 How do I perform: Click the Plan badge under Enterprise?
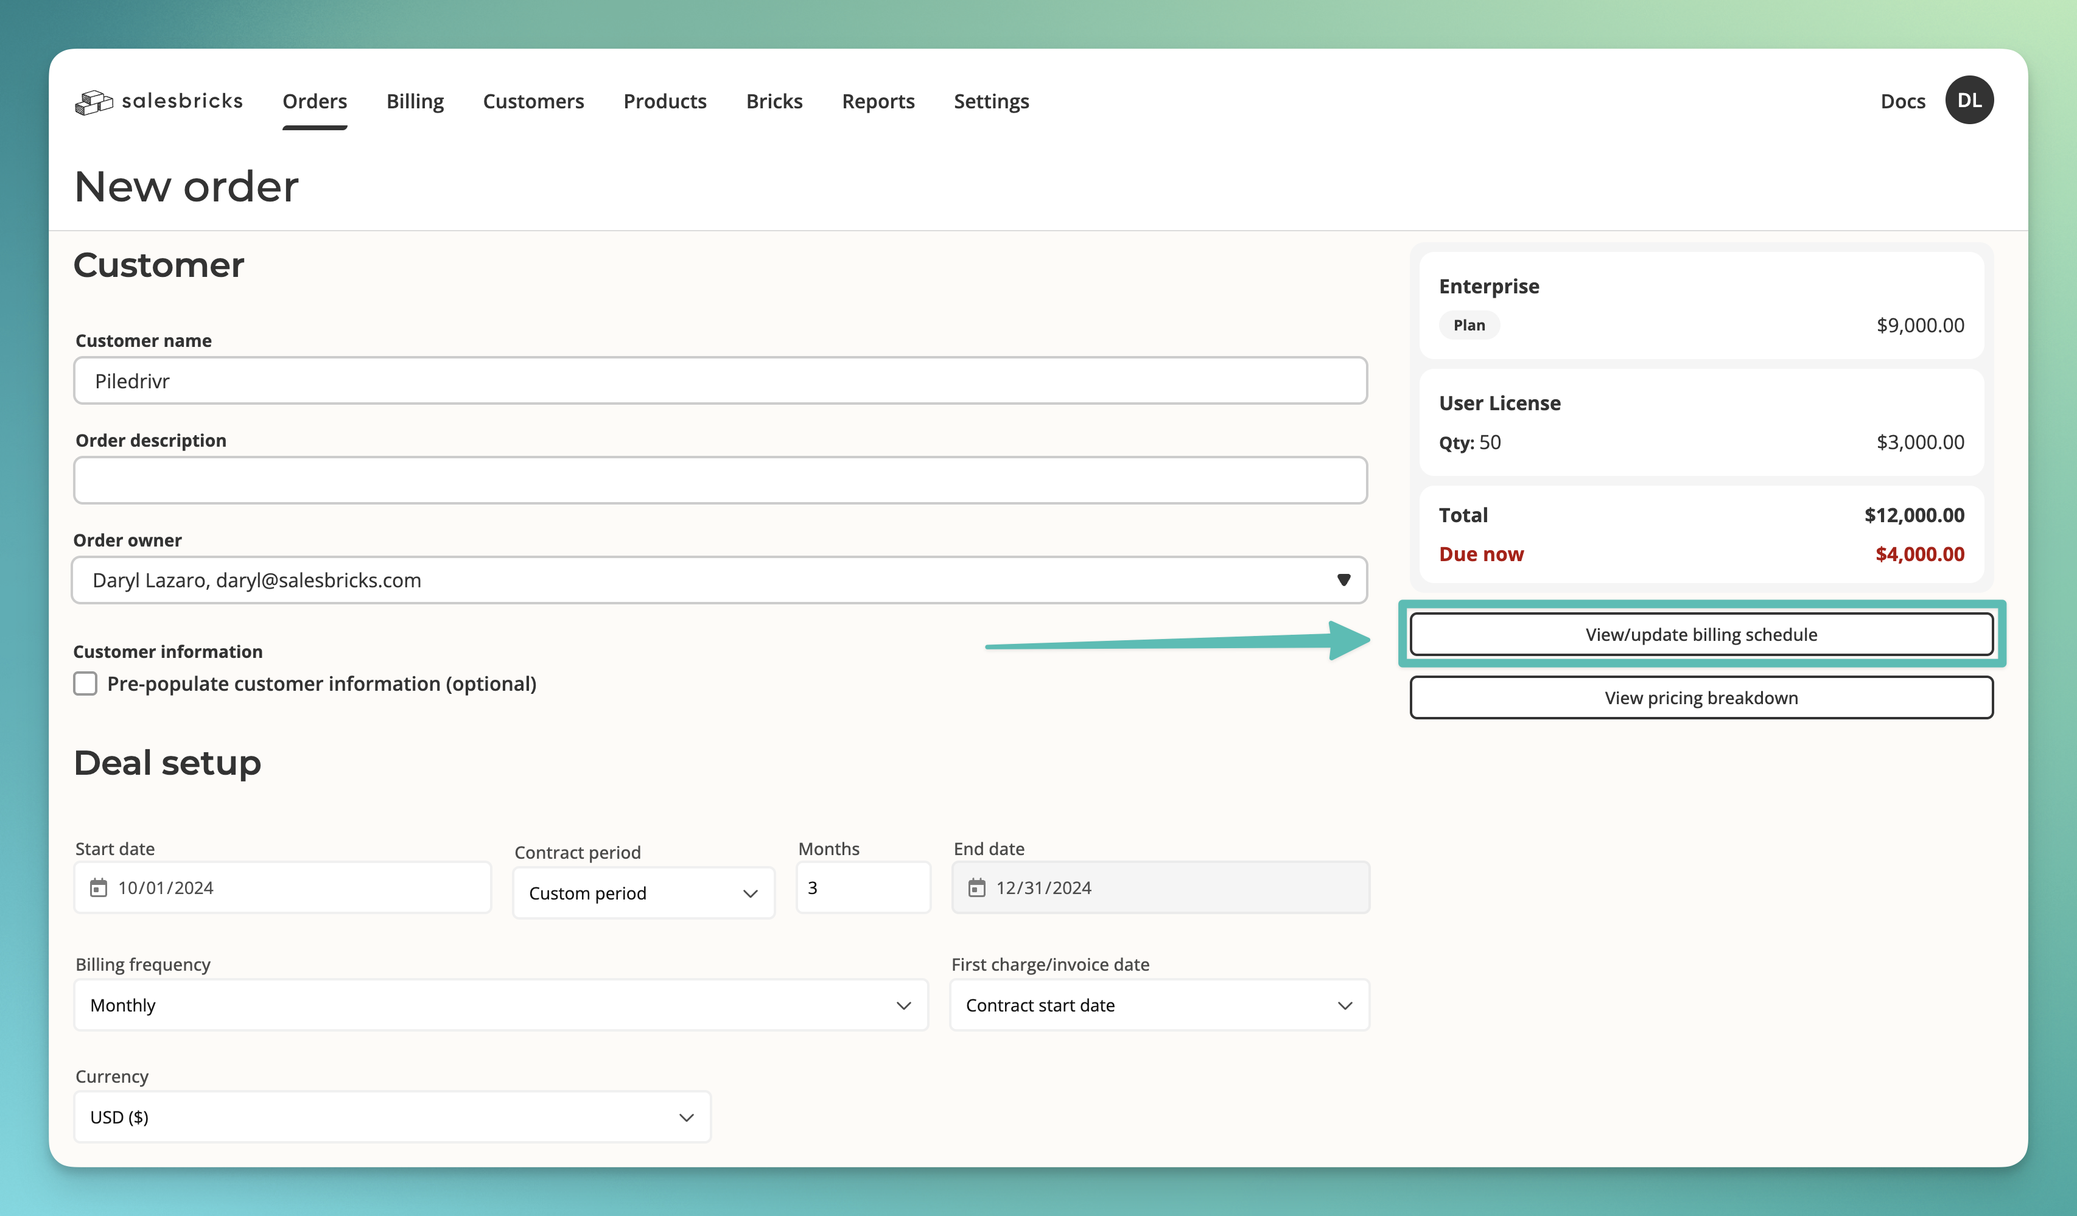pyautogui.click(x=1469, y=326)
